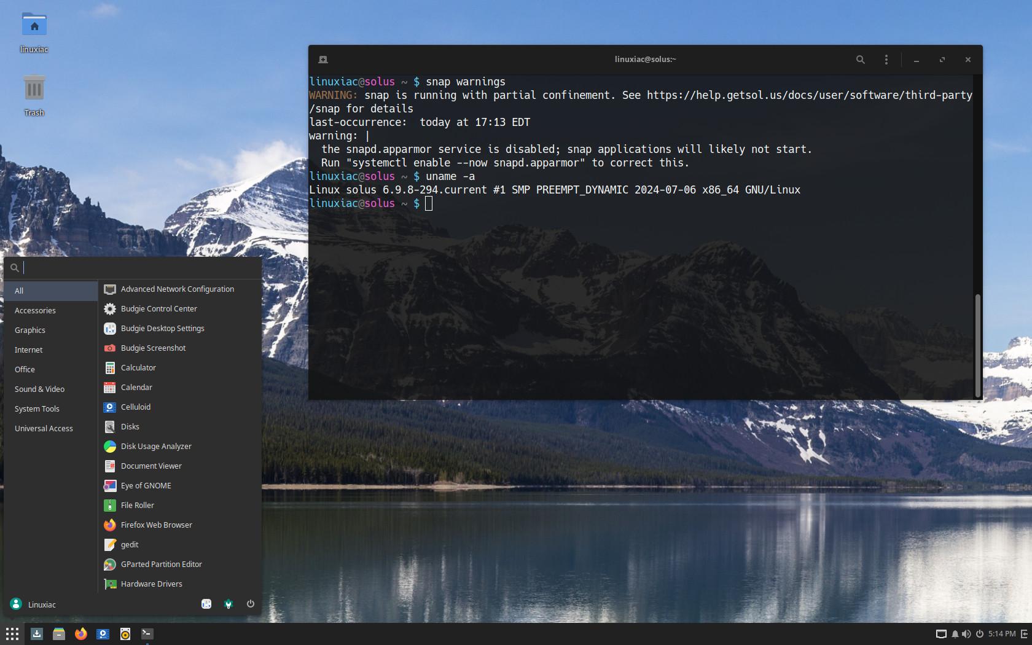
Task: Launch Disk Usage Analyzer
Action: (x=180, y=447)
